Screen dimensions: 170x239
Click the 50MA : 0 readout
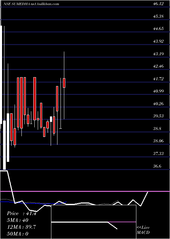(18, 234)
